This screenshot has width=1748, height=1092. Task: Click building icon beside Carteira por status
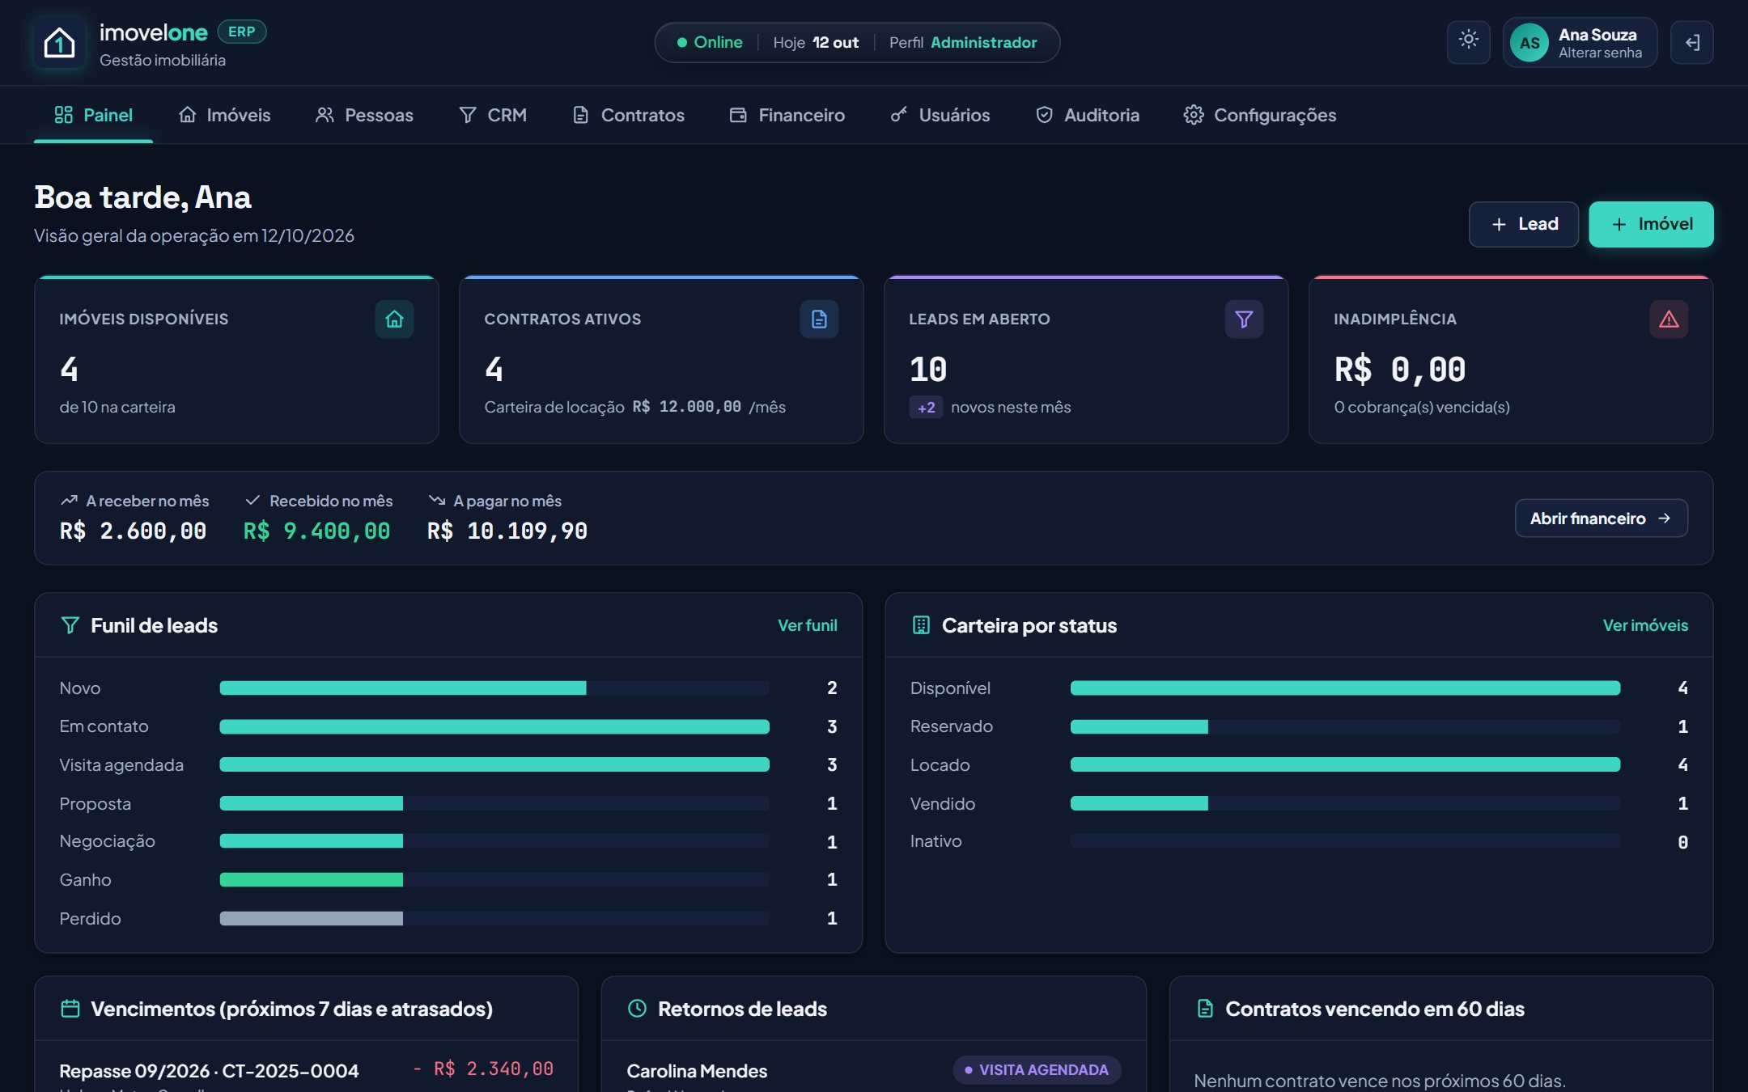[x=921, y=625]
